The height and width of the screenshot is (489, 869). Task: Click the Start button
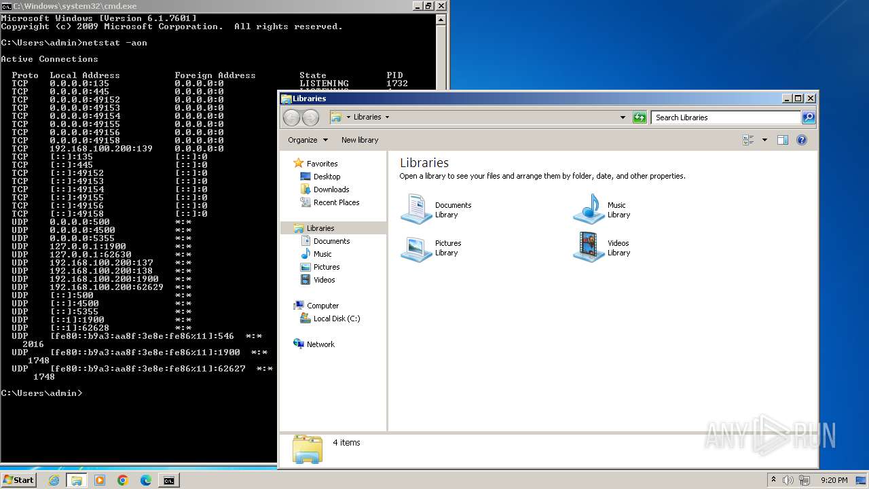(x=18, y=480)
